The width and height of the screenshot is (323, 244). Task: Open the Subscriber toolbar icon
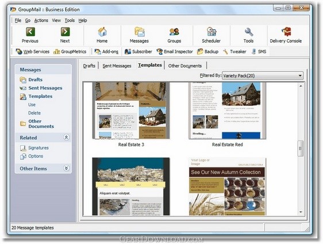[x=128, y=52]
